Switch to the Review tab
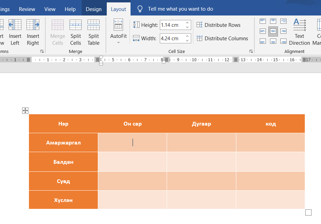Image resolution: width=321 pixels, height=224 pixels. pyautogui.click(x=27, y=9)
